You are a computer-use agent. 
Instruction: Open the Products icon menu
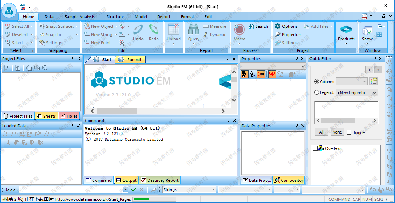click(346, 30)
